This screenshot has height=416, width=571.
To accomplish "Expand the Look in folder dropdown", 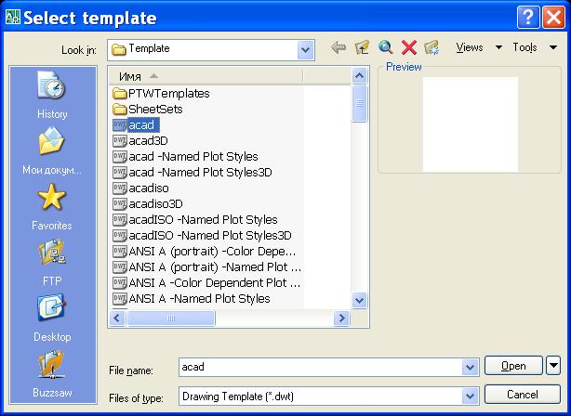I will 306,50.
